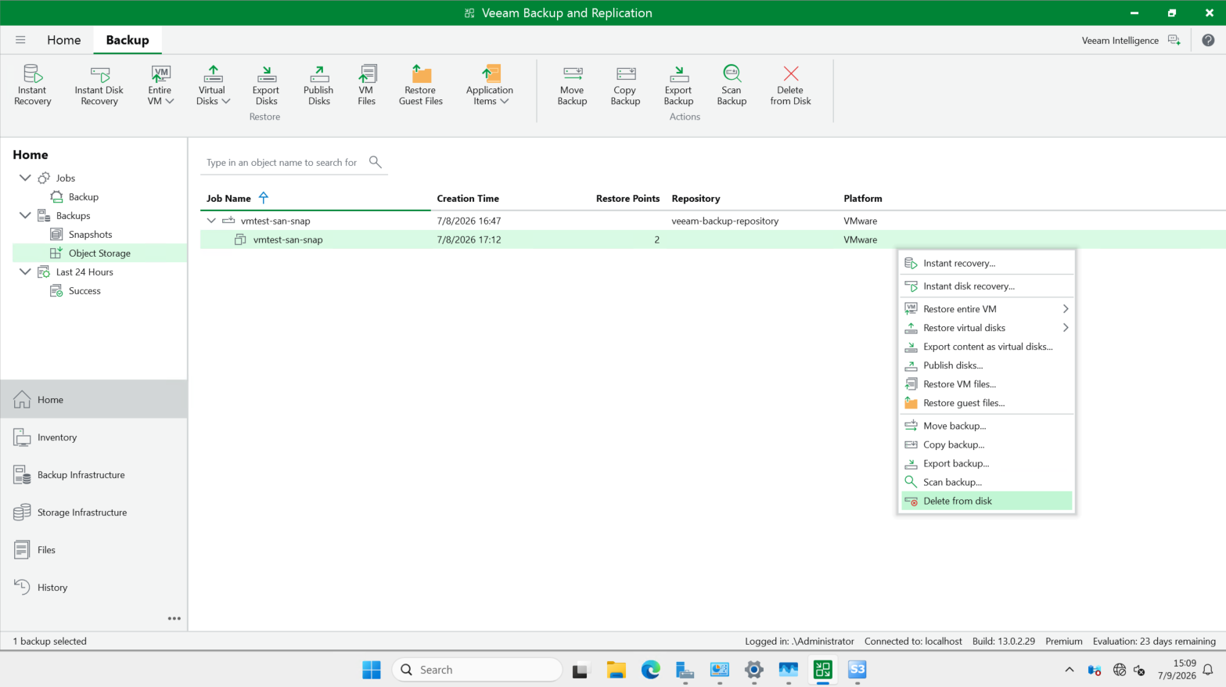Open the Home navigation view
This screenshot has width=1226, height=687.
pyautogui.click(x=94, y=400)
